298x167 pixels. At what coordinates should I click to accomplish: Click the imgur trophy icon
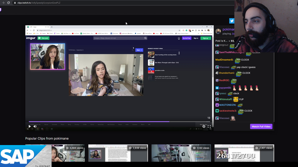[x=179, y=38]
